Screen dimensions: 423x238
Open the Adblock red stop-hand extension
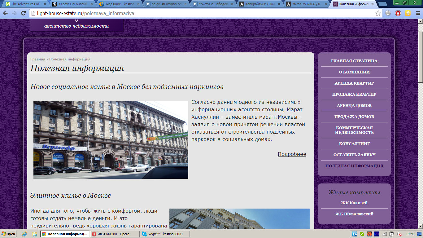click(x=398, y=13)
